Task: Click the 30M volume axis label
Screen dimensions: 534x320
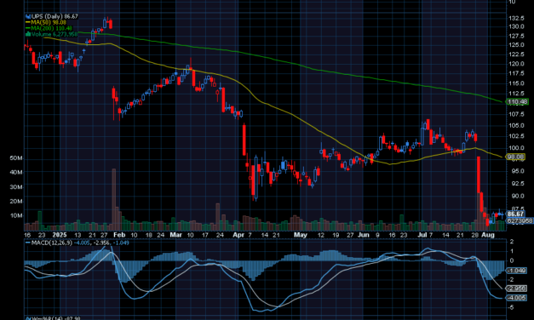Action: [x=16, y=187]
